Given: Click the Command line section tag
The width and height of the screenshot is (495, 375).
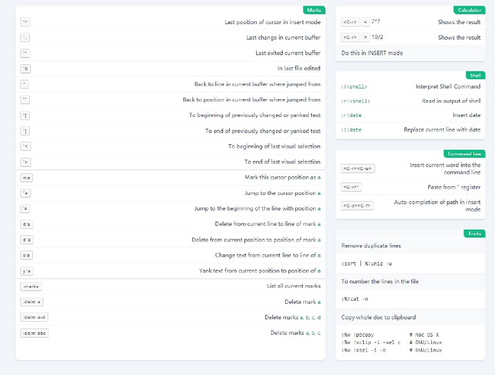Looking at the screenshot, I should click(x=464, y=153).
